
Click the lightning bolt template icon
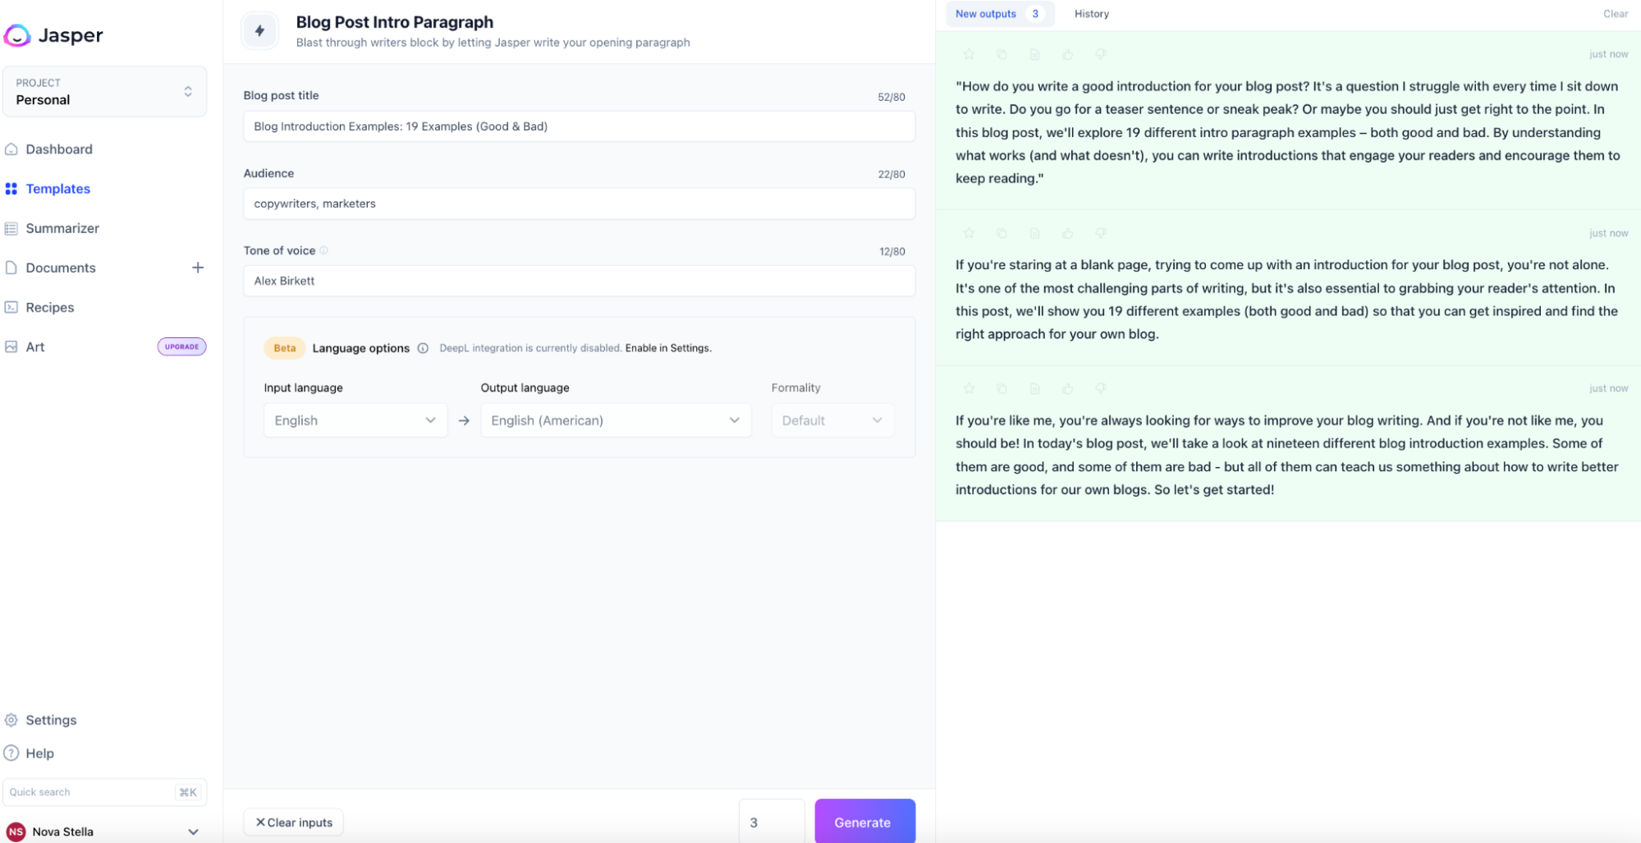tap(260, 31)
